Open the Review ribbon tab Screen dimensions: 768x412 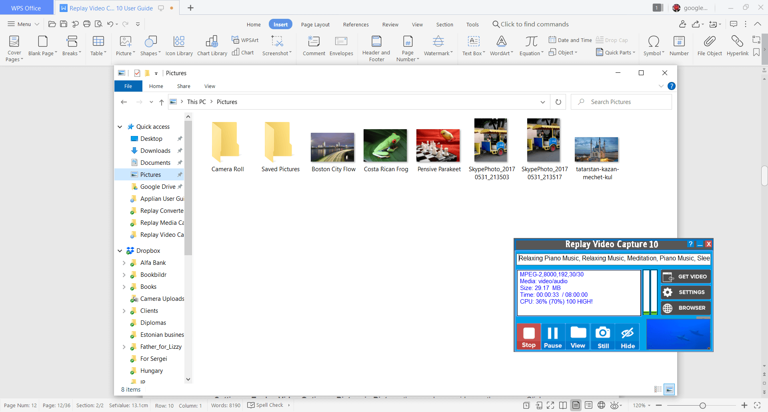[x=390, y=24]
